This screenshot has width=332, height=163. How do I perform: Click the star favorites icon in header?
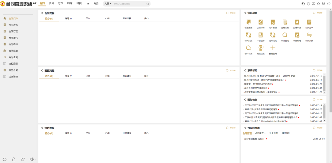pos(318,4)
